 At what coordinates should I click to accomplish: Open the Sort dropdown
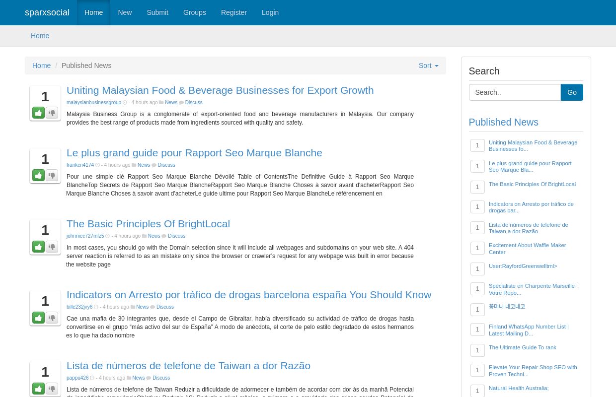pyautogui.click(x=428, y=66)
